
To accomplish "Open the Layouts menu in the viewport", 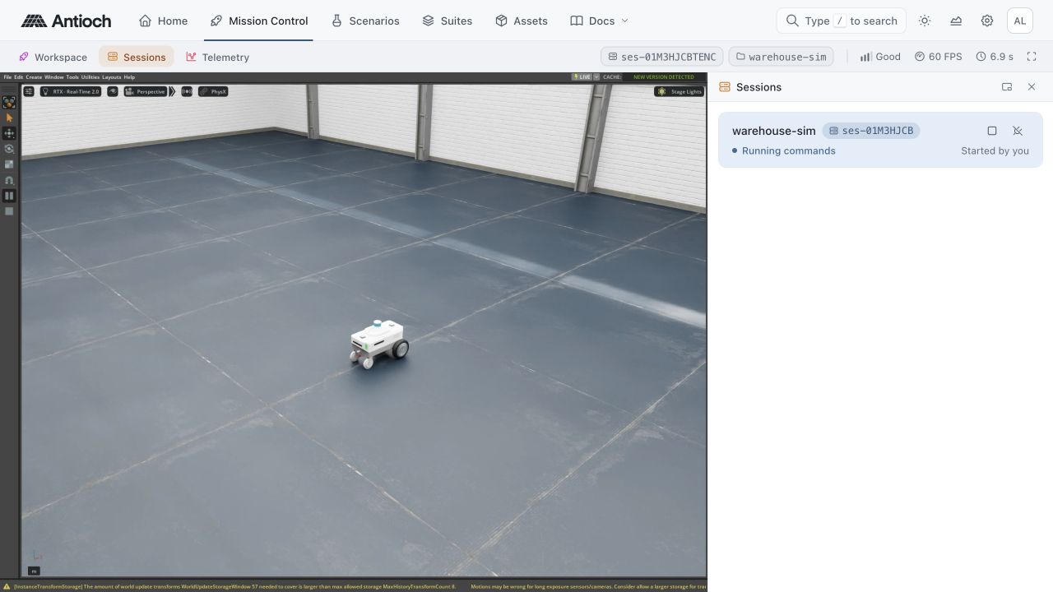I will (112, 77).
